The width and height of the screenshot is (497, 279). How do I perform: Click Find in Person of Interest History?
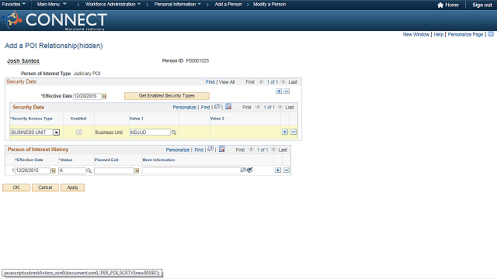pyautogui.click(x=199, y=150)
